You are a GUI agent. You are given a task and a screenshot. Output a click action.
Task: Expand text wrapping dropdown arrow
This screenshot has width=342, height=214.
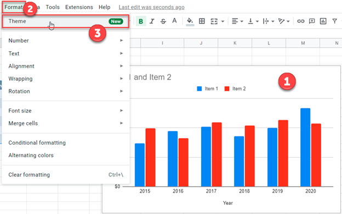click(x=272, y=21)
